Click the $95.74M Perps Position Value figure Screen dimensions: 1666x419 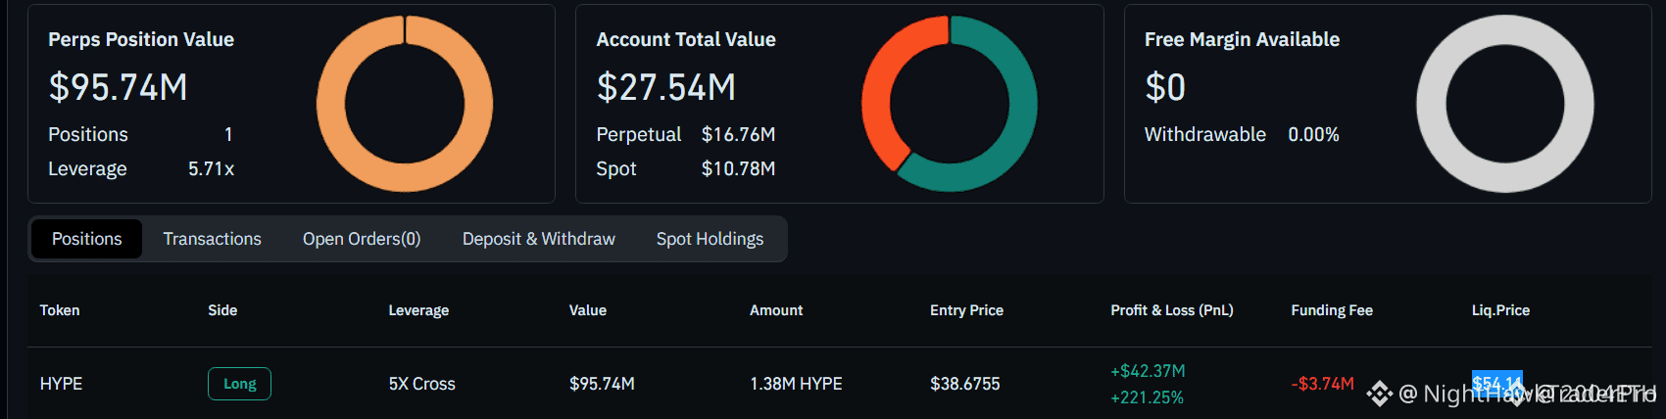pos(118,87)
